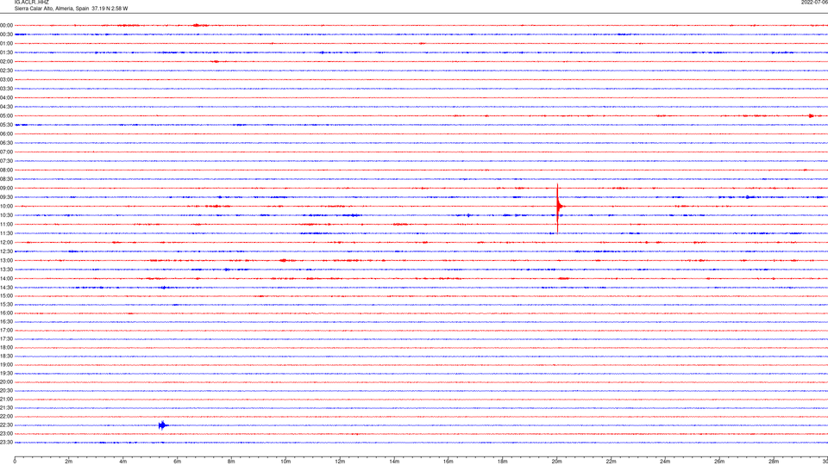Click the blue event burst on 22:30 trace
828x465 pixels.
163,425
